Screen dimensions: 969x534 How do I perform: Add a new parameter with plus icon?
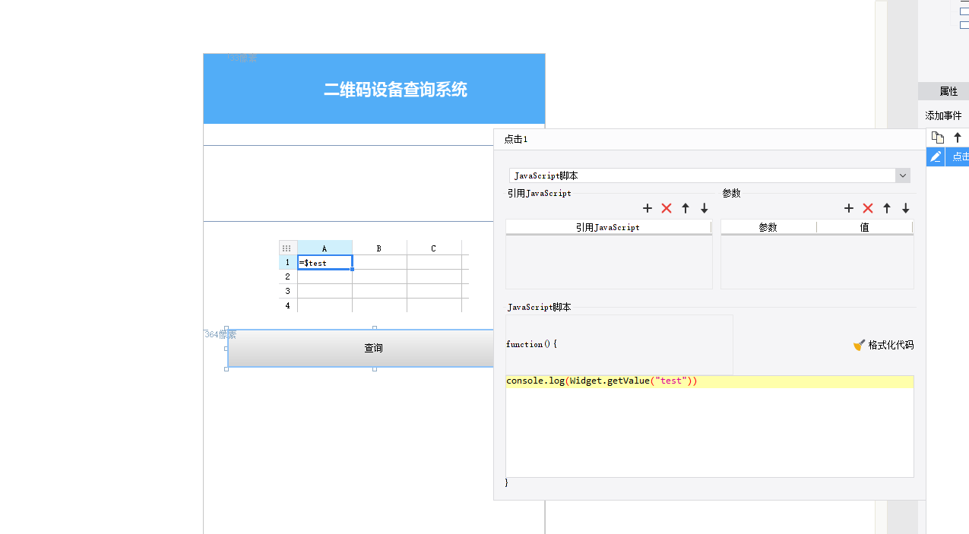coord(849,208)
